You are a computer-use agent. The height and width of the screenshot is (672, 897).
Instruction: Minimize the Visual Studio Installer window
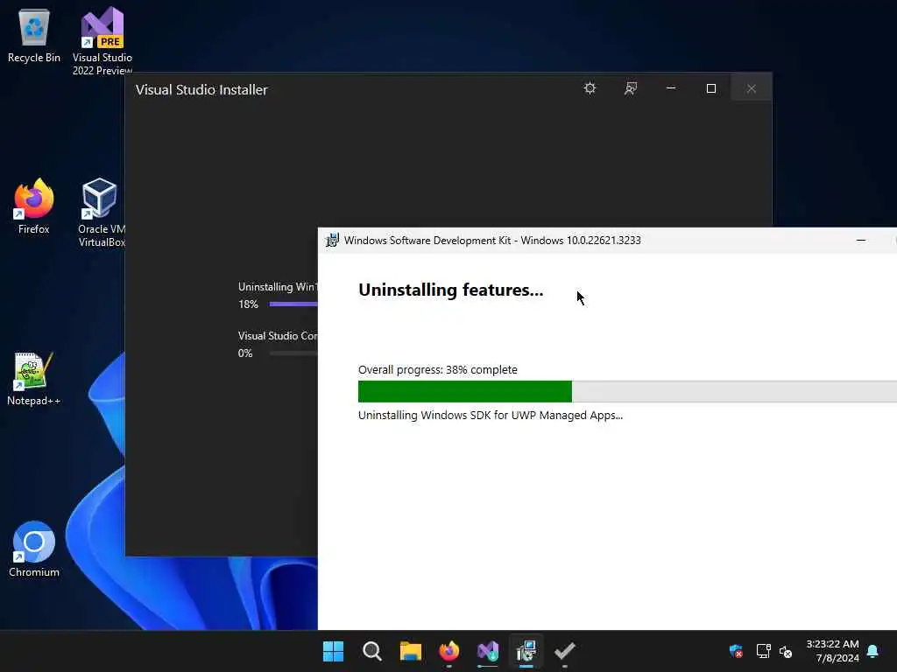[x=671, y=88]
